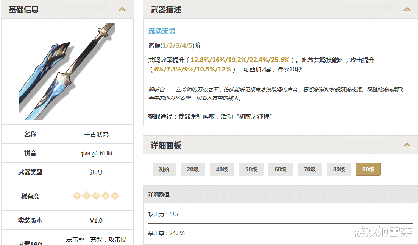
Task: Click the weapon name 千古洑流 cell
Action: tap(96, 134)
